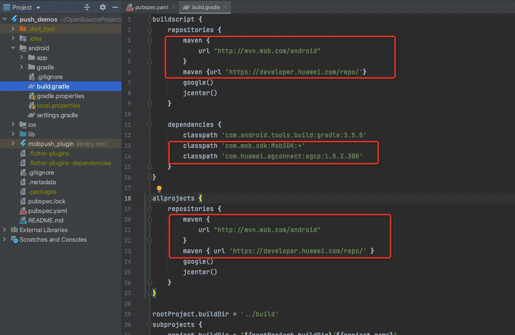This screenshot has height=335, width=515.
Task: Open .flutter-plugins-dependencies file
Action: [x=70, y=163]
